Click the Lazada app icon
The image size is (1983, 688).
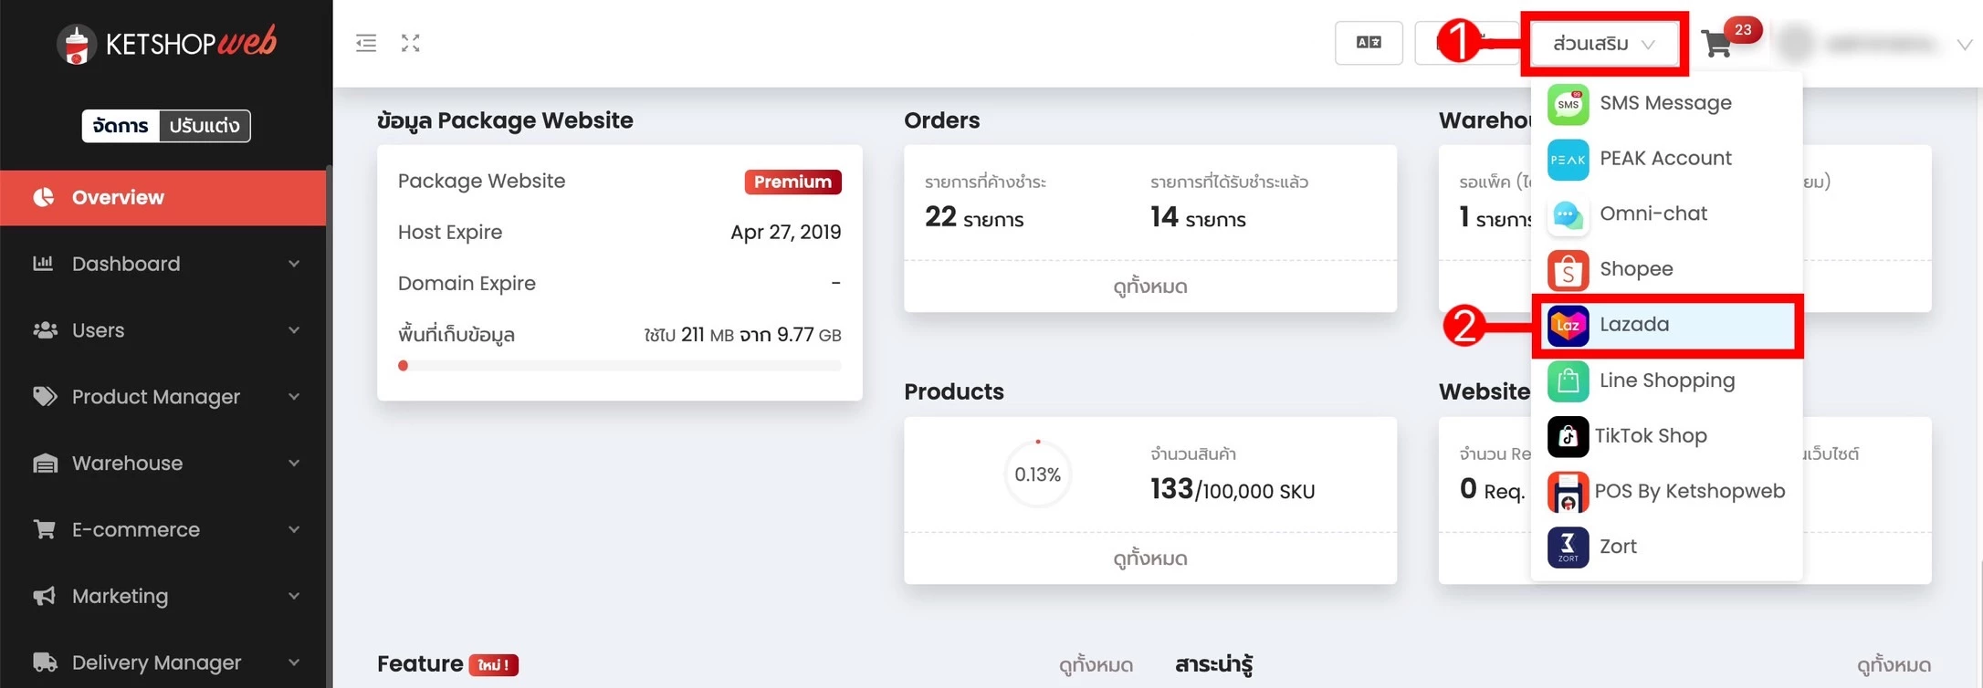pyautogui.click(x=1568, y=326)
